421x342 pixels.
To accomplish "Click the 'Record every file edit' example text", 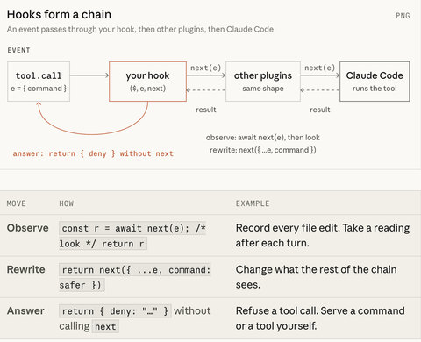I will (x=323, y=235).
